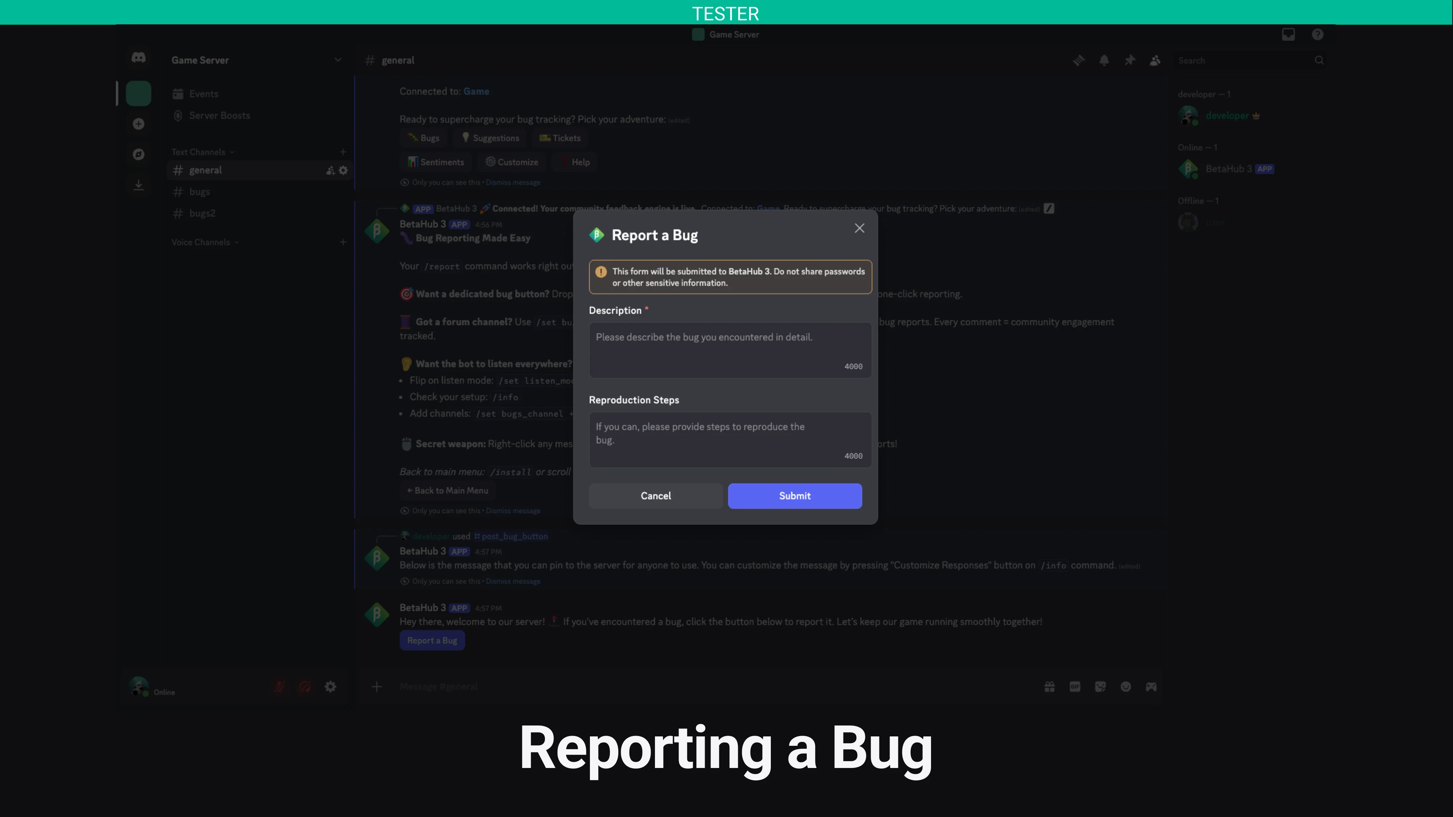Open the Threads panel
The image size is (1453, 817).
click(1078, 60)
